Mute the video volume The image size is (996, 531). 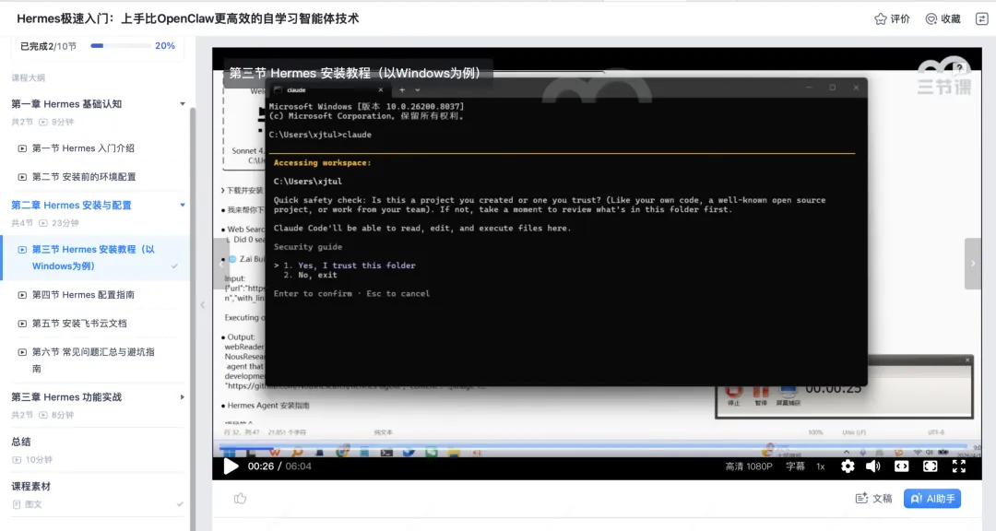point(872,466)
